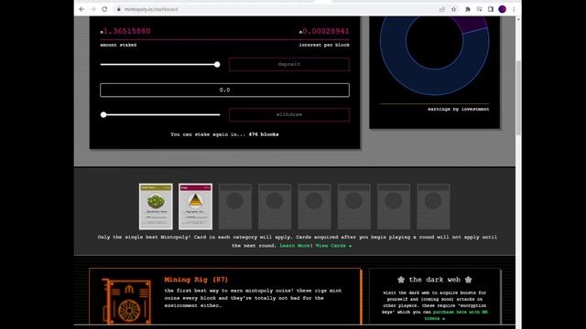Share this page from the address bar
The image size is (586, 329).
pos(442,9)
